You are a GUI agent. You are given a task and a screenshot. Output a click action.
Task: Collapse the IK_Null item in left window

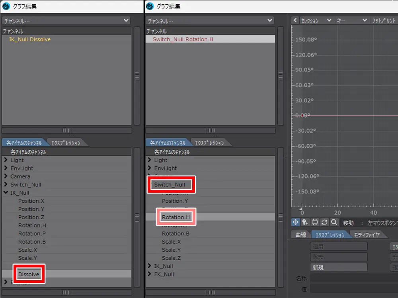point(6,193)
